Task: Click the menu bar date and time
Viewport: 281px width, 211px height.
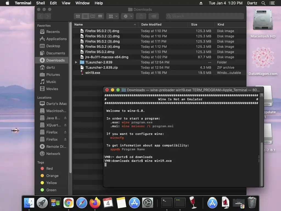Action: coord(226,3)
